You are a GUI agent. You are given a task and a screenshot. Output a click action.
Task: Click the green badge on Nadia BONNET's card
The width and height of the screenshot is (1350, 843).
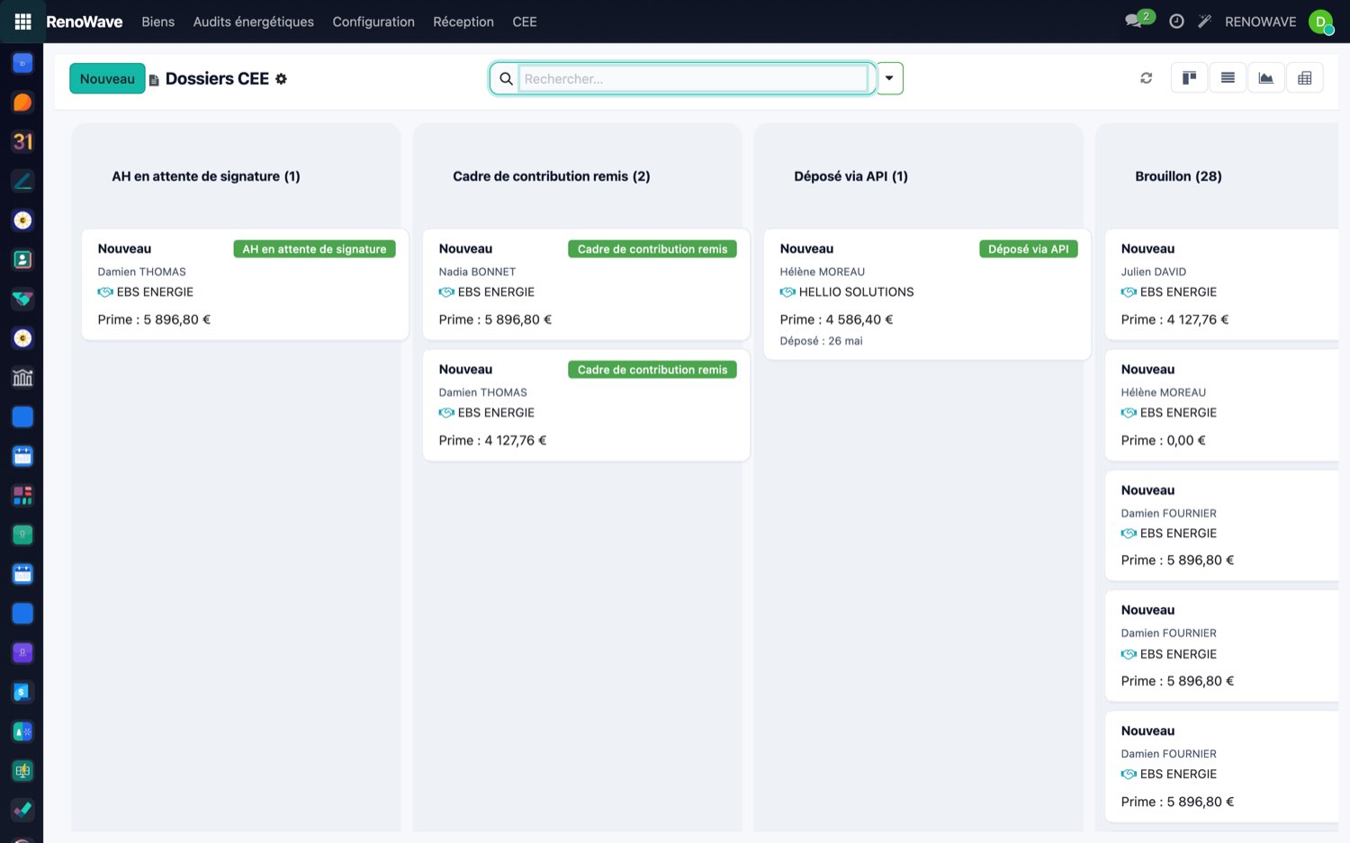652,249
